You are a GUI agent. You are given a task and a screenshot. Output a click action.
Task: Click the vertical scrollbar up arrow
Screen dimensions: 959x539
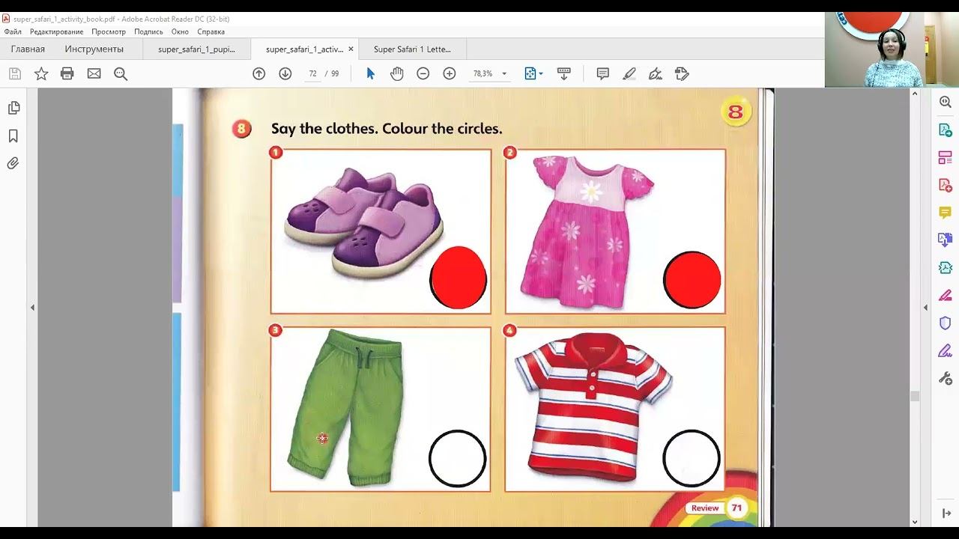pos(915,94)
